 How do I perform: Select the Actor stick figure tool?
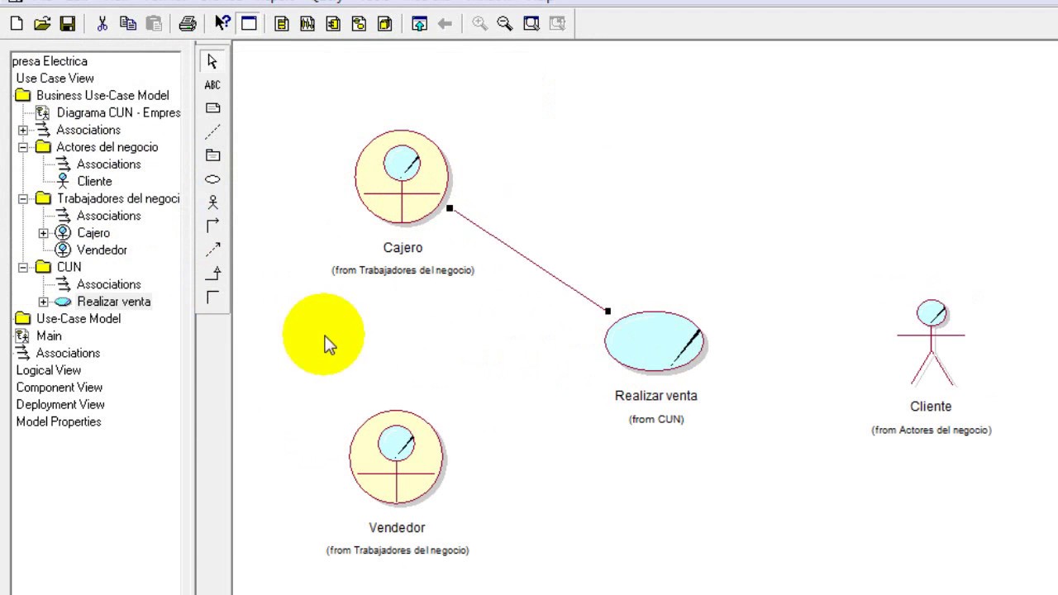pos(212,202)
